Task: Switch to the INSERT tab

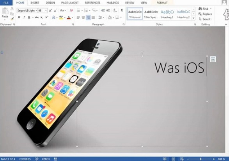Action: pyautogui.click(x=35, y=3)
